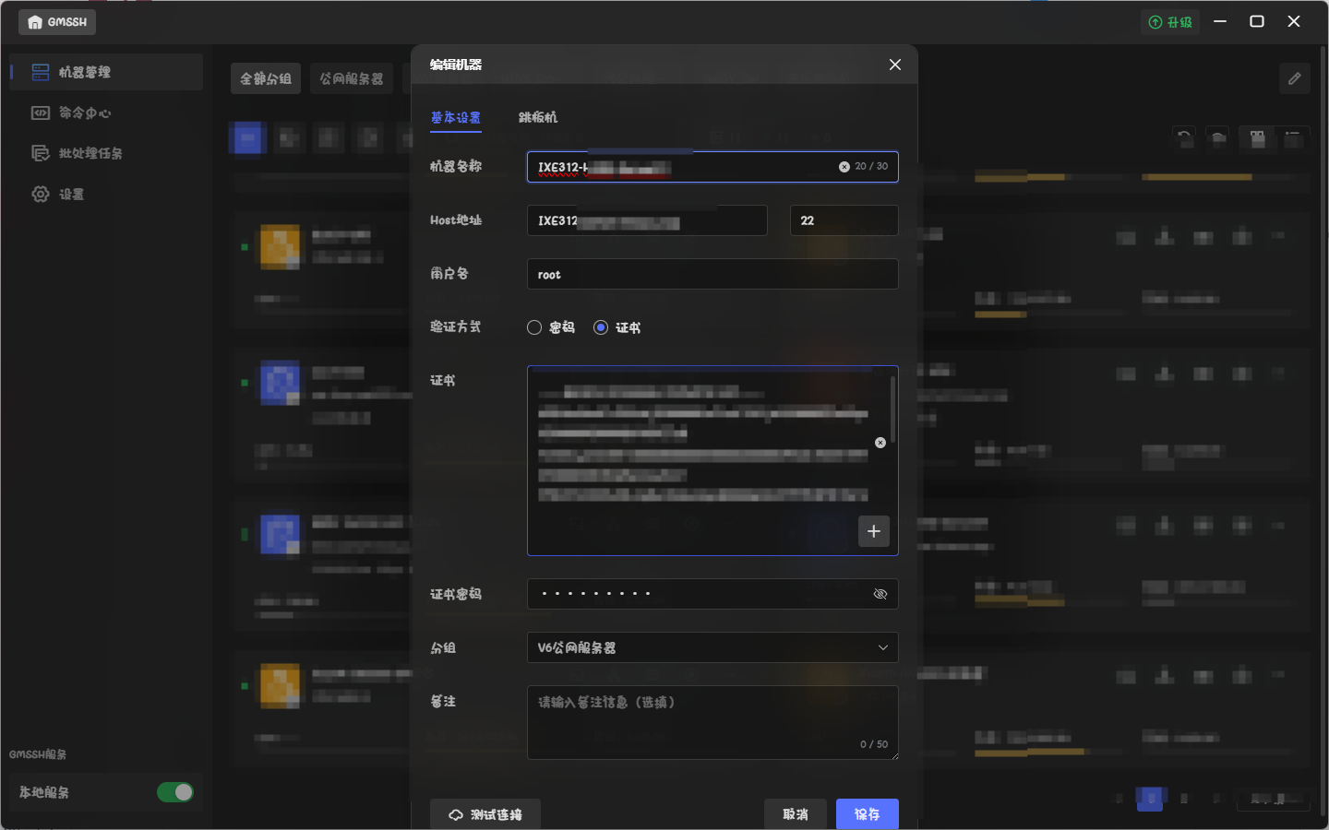
Task: Click the 证书 text area scrollbar
Action: point(892,409)
